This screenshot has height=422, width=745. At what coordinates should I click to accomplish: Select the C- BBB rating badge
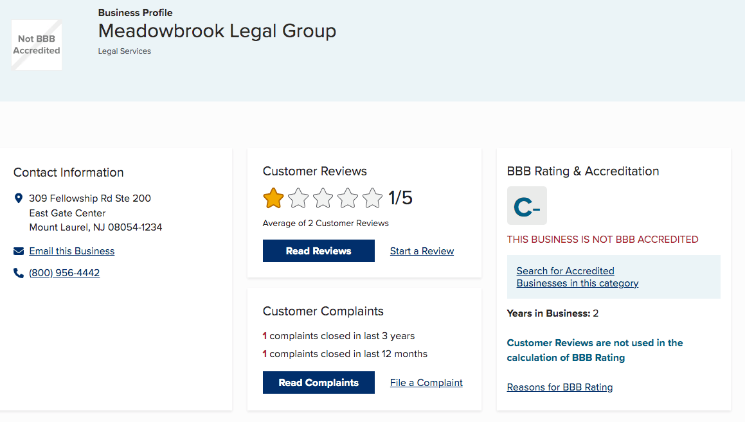tap(526, 206)
